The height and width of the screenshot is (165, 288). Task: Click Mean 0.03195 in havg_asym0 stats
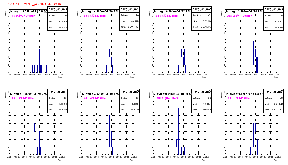pyautogui.click(x=58, y=21)
